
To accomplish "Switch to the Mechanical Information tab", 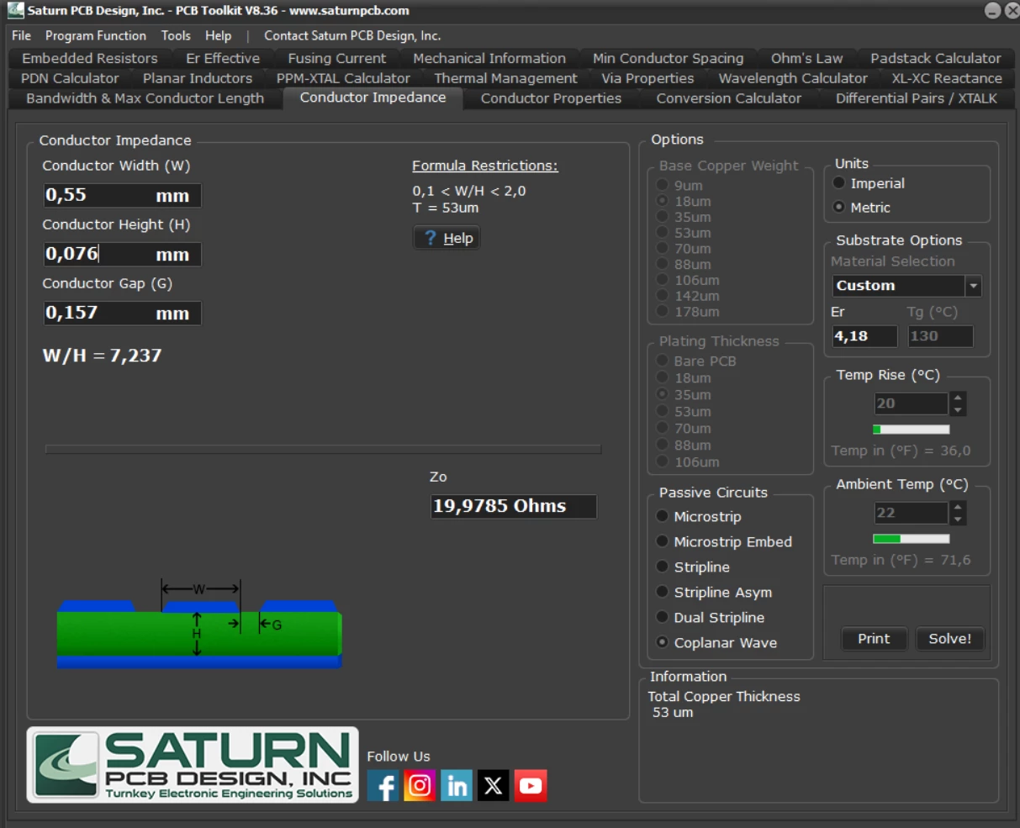I will point(489,58).
